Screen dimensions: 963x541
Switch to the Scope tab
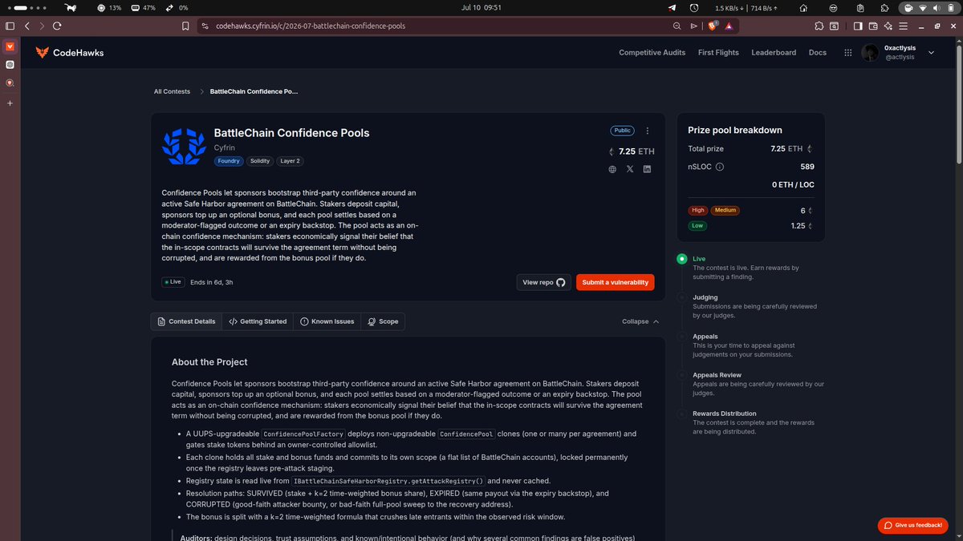pyautogui.click(x=383, y=321)
